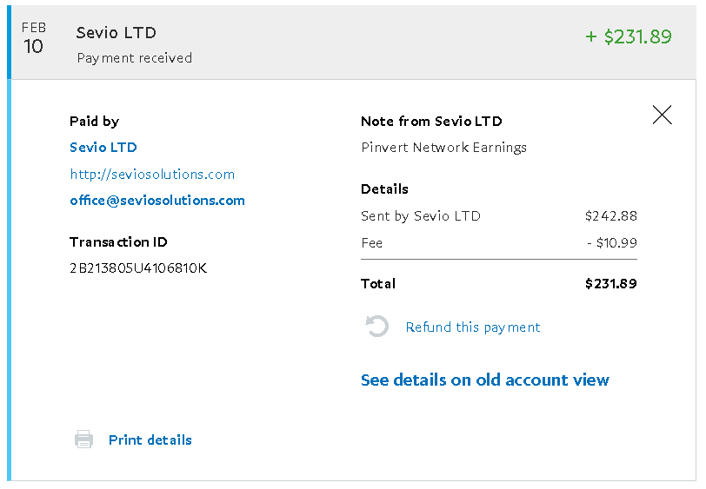
Task: Click the Payment received status text
Action: click(135, 58)
